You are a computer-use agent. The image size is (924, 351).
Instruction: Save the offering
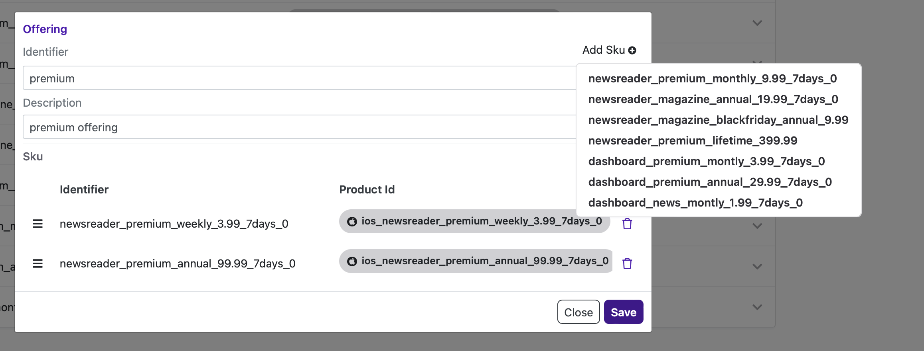pyautogui.click(x=623, y=312)
